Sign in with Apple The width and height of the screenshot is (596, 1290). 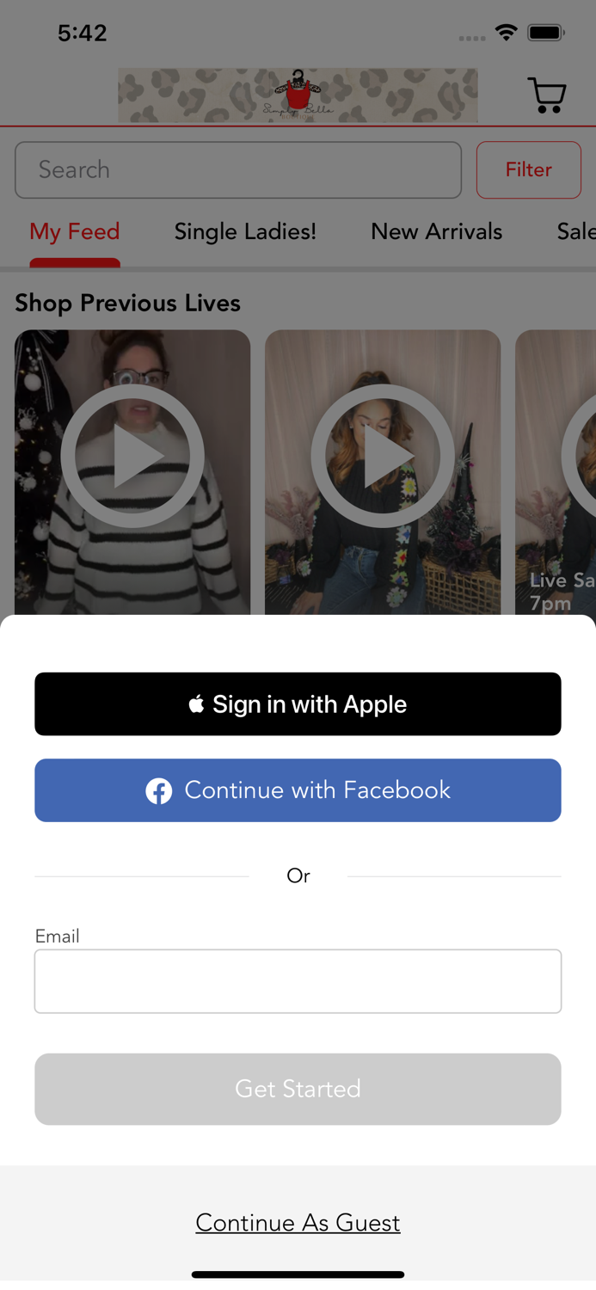(298, 704)
